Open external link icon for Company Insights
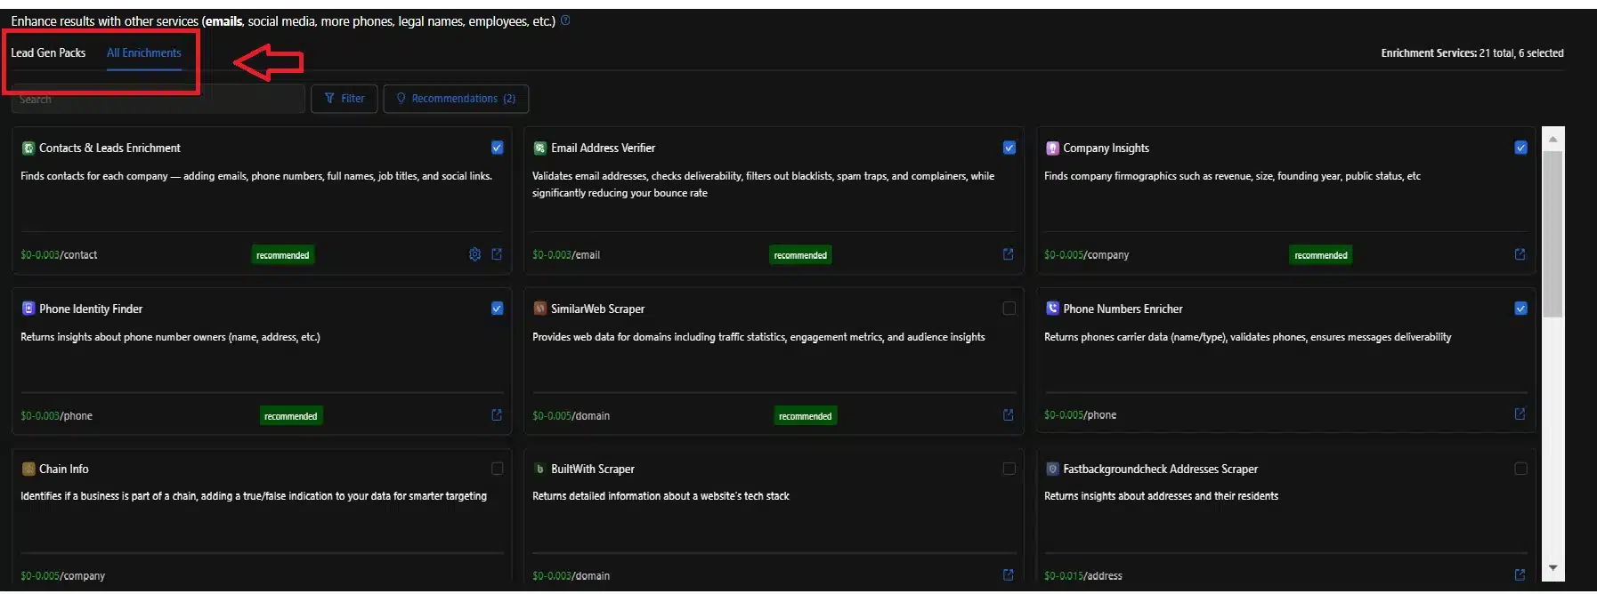 coord(1520,254)
